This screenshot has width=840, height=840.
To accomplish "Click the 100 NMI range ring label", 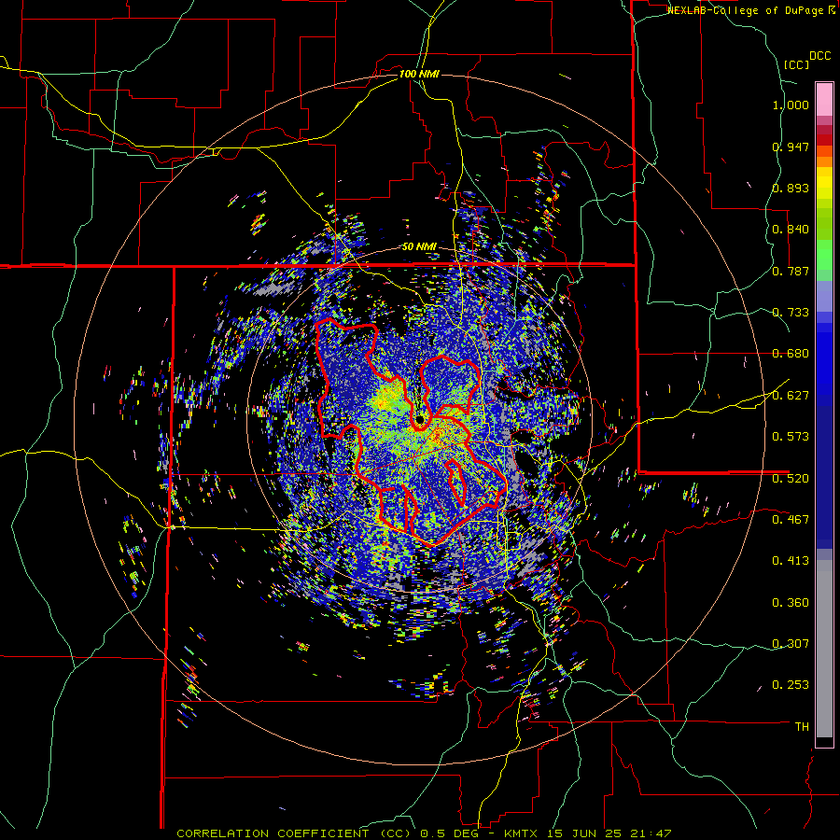I will (419, 74).
